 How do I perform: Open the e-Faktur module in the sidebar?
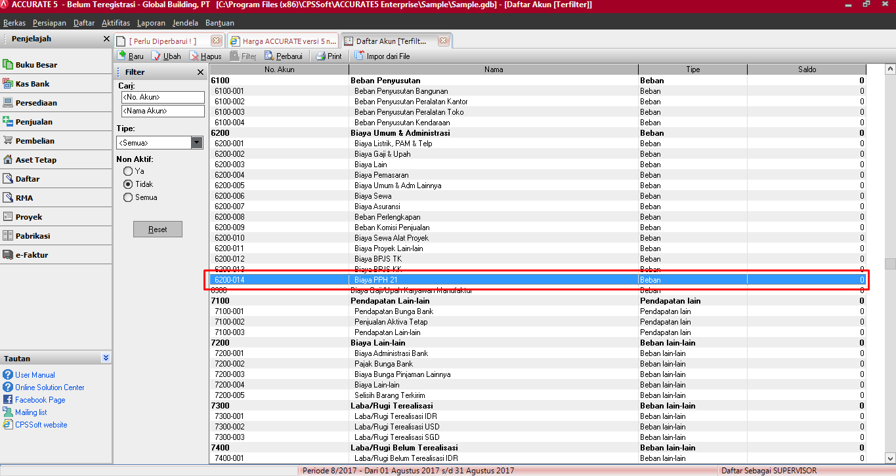pyautogui.click(x=32, y=255)
